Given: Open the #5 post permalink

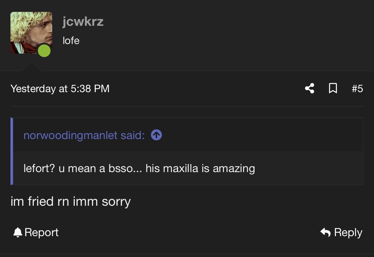Looking at the screenshot, I should 357,88.
